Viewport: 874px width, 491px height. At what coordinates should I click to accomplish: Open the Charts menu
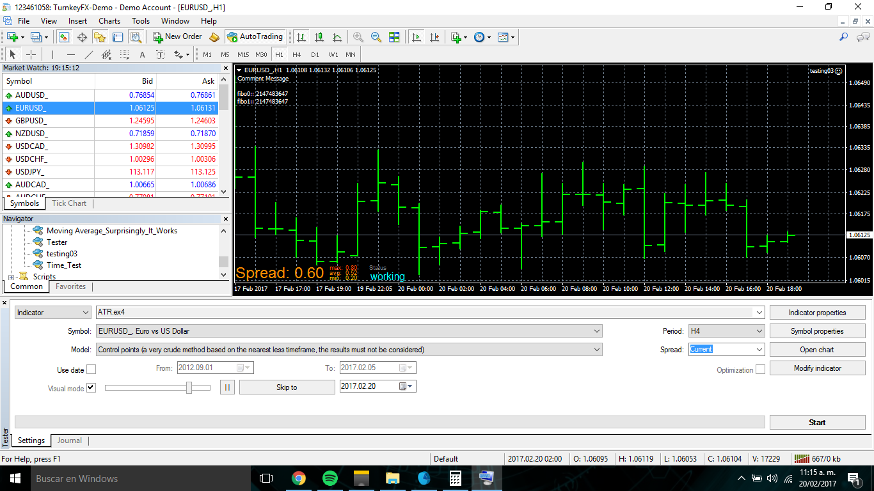(109, 21)
